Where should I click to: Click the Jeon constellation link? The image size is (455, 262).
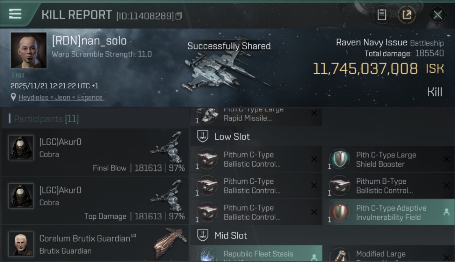click(x=63, y=97)
